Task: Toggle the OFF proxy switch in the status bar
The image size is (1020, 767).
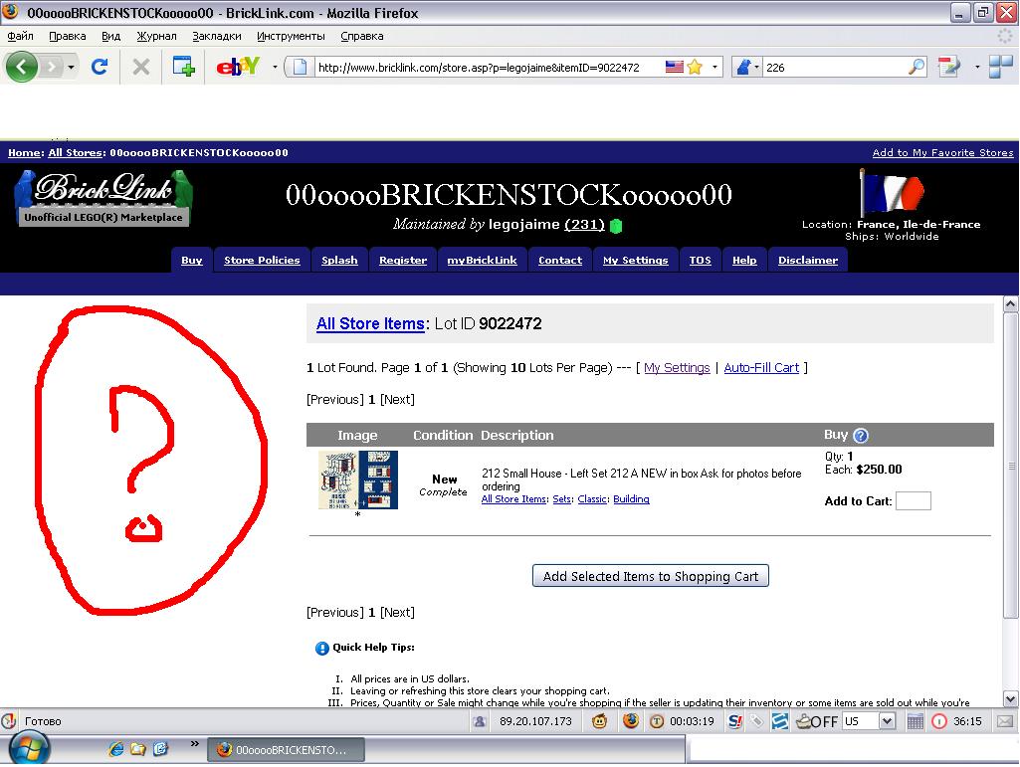Action: [817, 721]
